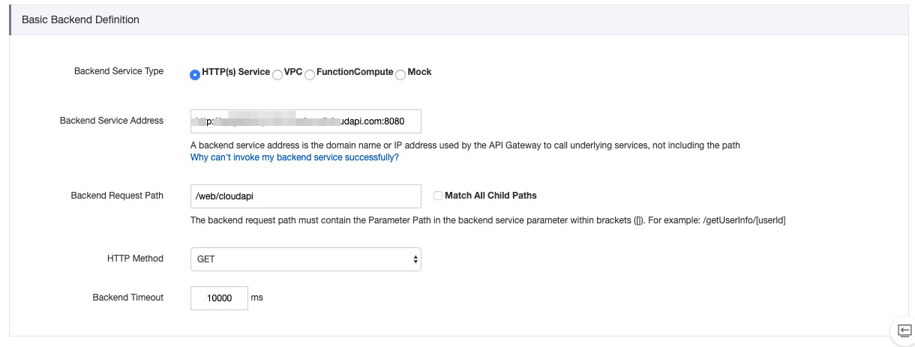
Task: Focus the Backend Service Address input field
Action: (306, 121)
